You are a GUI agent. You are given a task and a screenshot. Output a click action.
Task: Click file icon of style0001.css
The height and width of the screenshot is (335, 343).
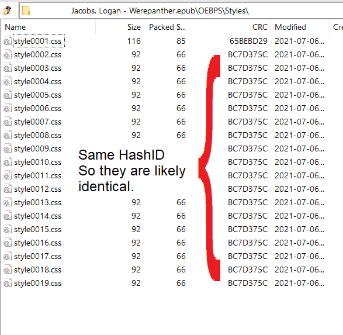pyautogui.click(x=8, y=41)
